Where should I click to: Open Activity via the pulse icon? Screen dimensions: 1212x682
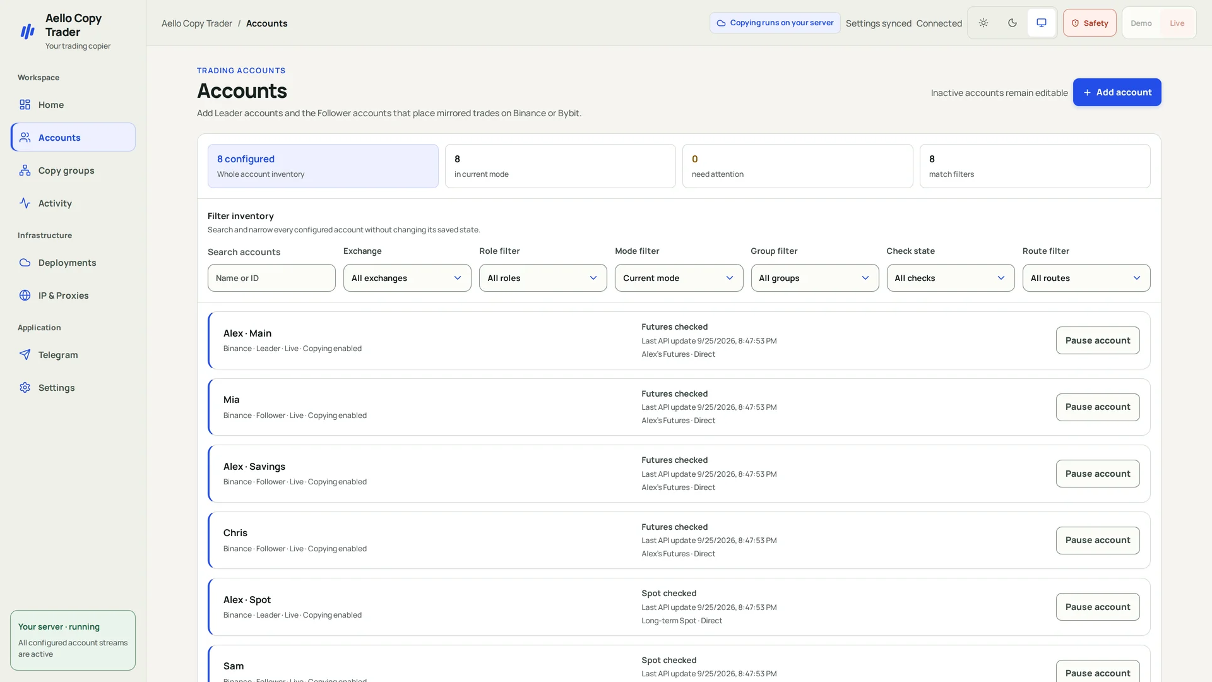(x=25, y=203)
